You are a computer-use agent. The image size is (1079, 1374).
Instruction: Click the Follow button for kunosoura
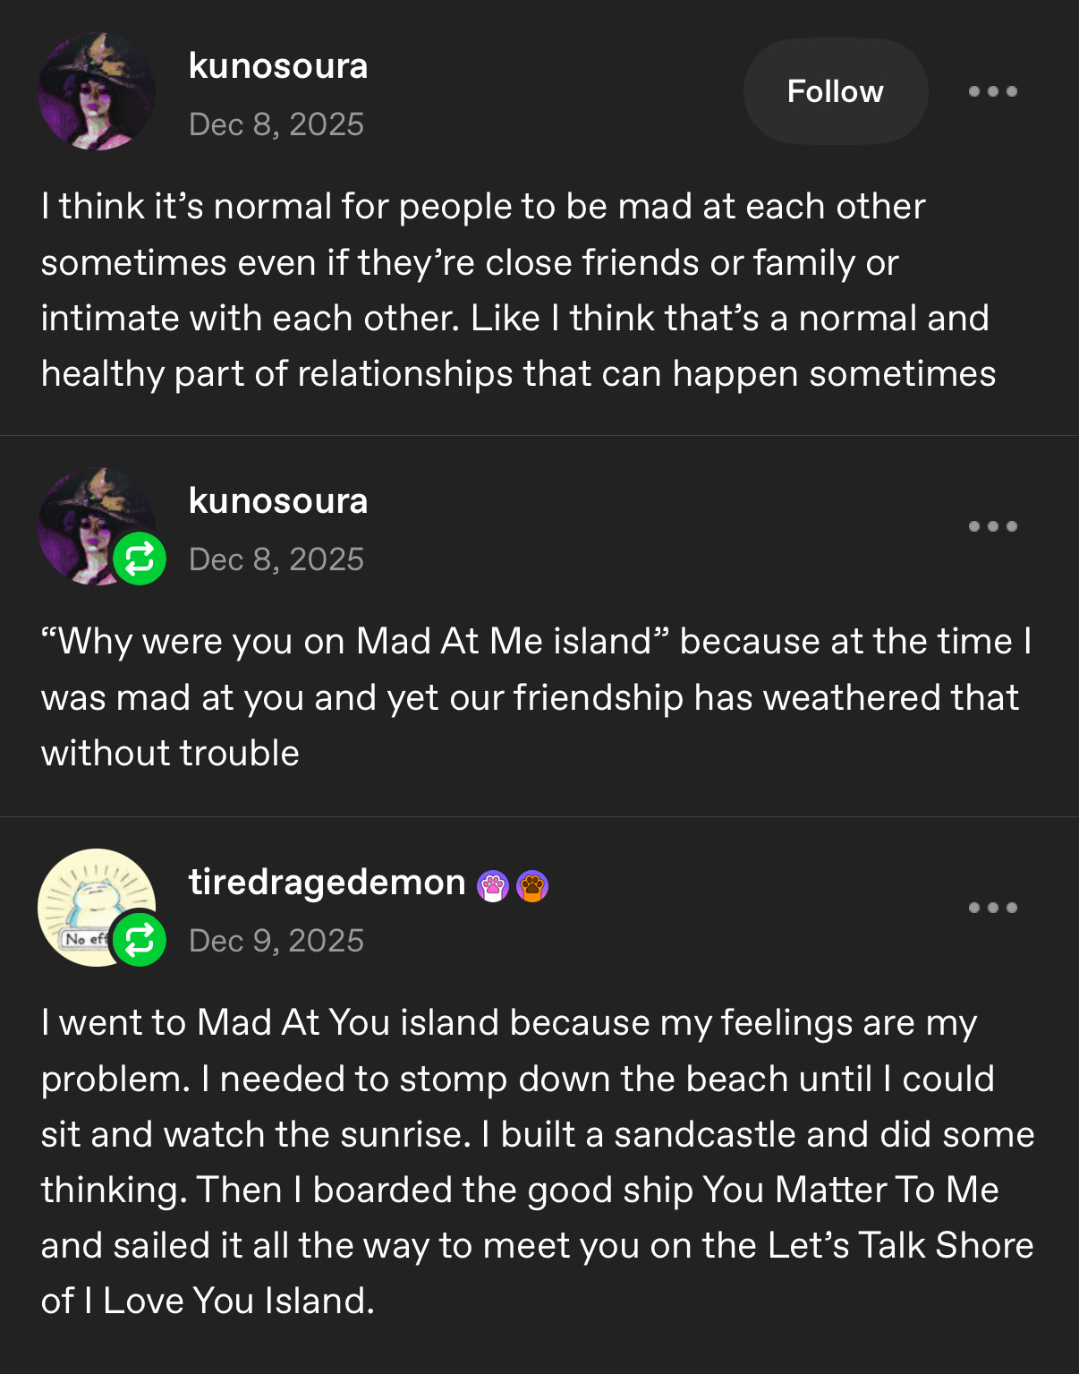point(835,91)
